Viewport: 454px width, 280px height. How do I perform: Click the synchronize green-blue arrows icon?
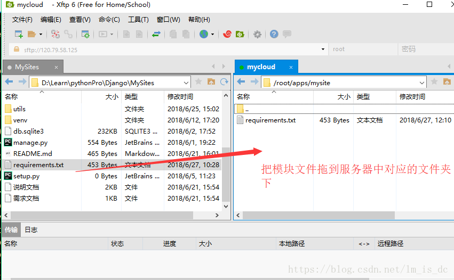(x=156, y=34)
